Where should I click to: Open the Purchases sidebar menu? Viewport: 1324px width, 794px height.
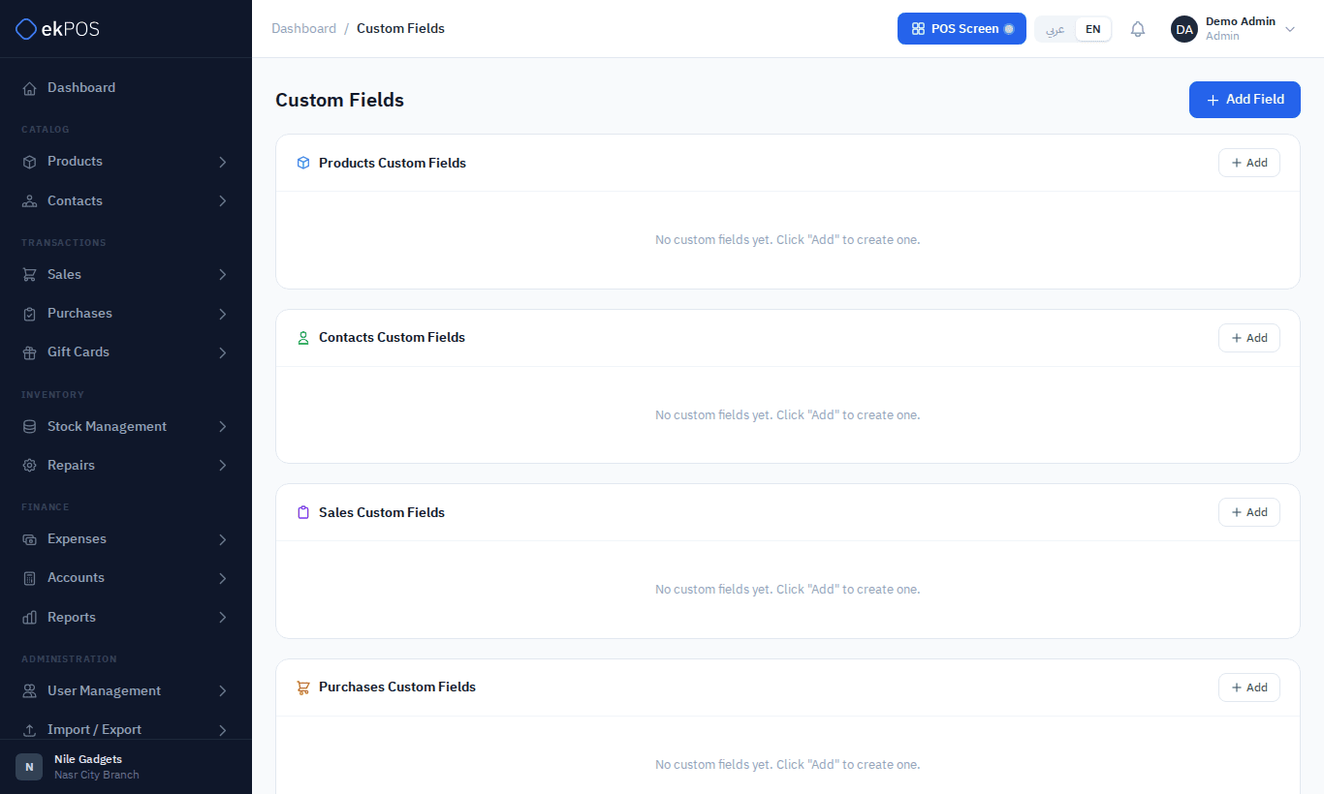pos(126,314)
